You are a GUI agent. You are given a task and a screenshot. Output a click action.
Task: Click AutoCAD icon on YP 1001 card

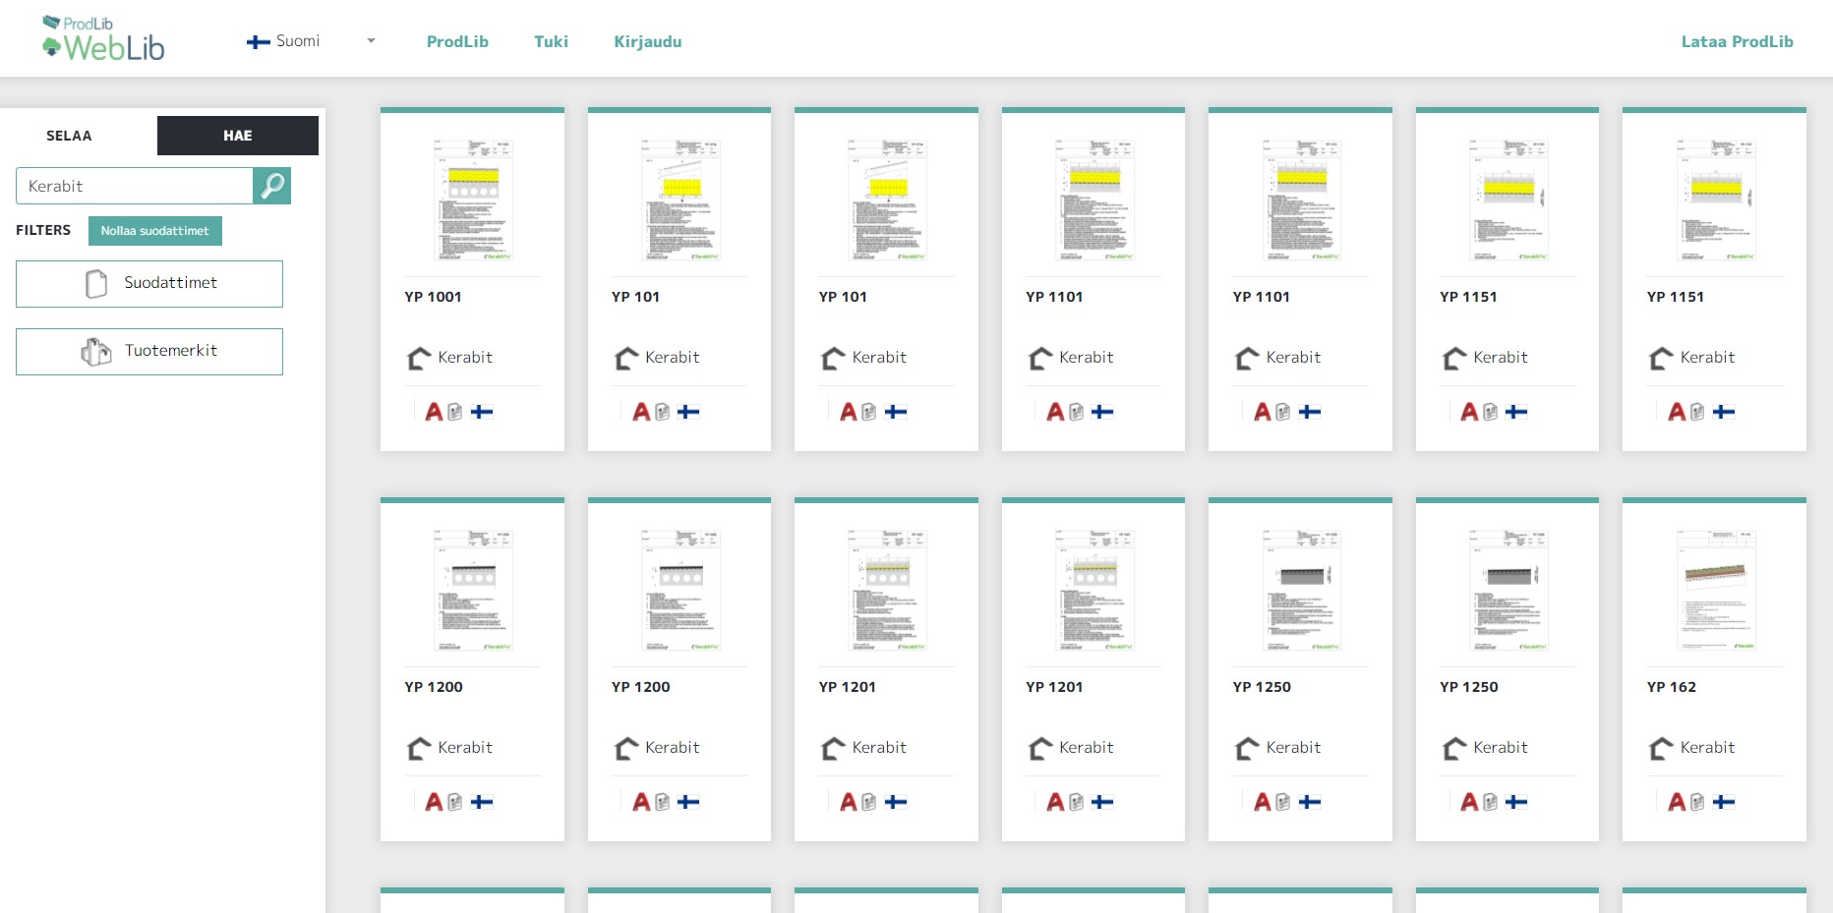click(434, 412)
